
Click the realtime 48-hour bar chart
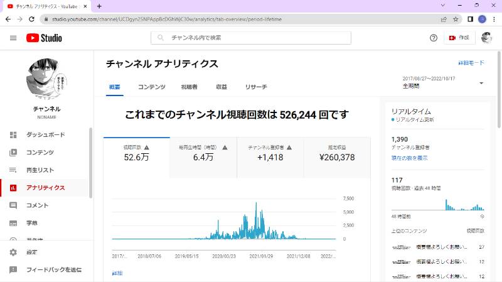(x=437, y=204)
